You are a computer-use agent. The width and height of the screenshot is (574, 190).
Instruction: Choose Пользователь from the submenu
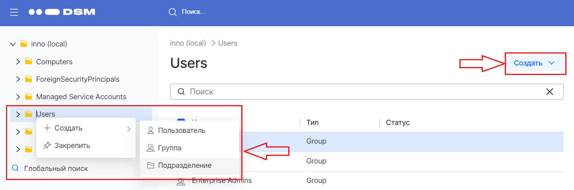[x=182, y=131]
